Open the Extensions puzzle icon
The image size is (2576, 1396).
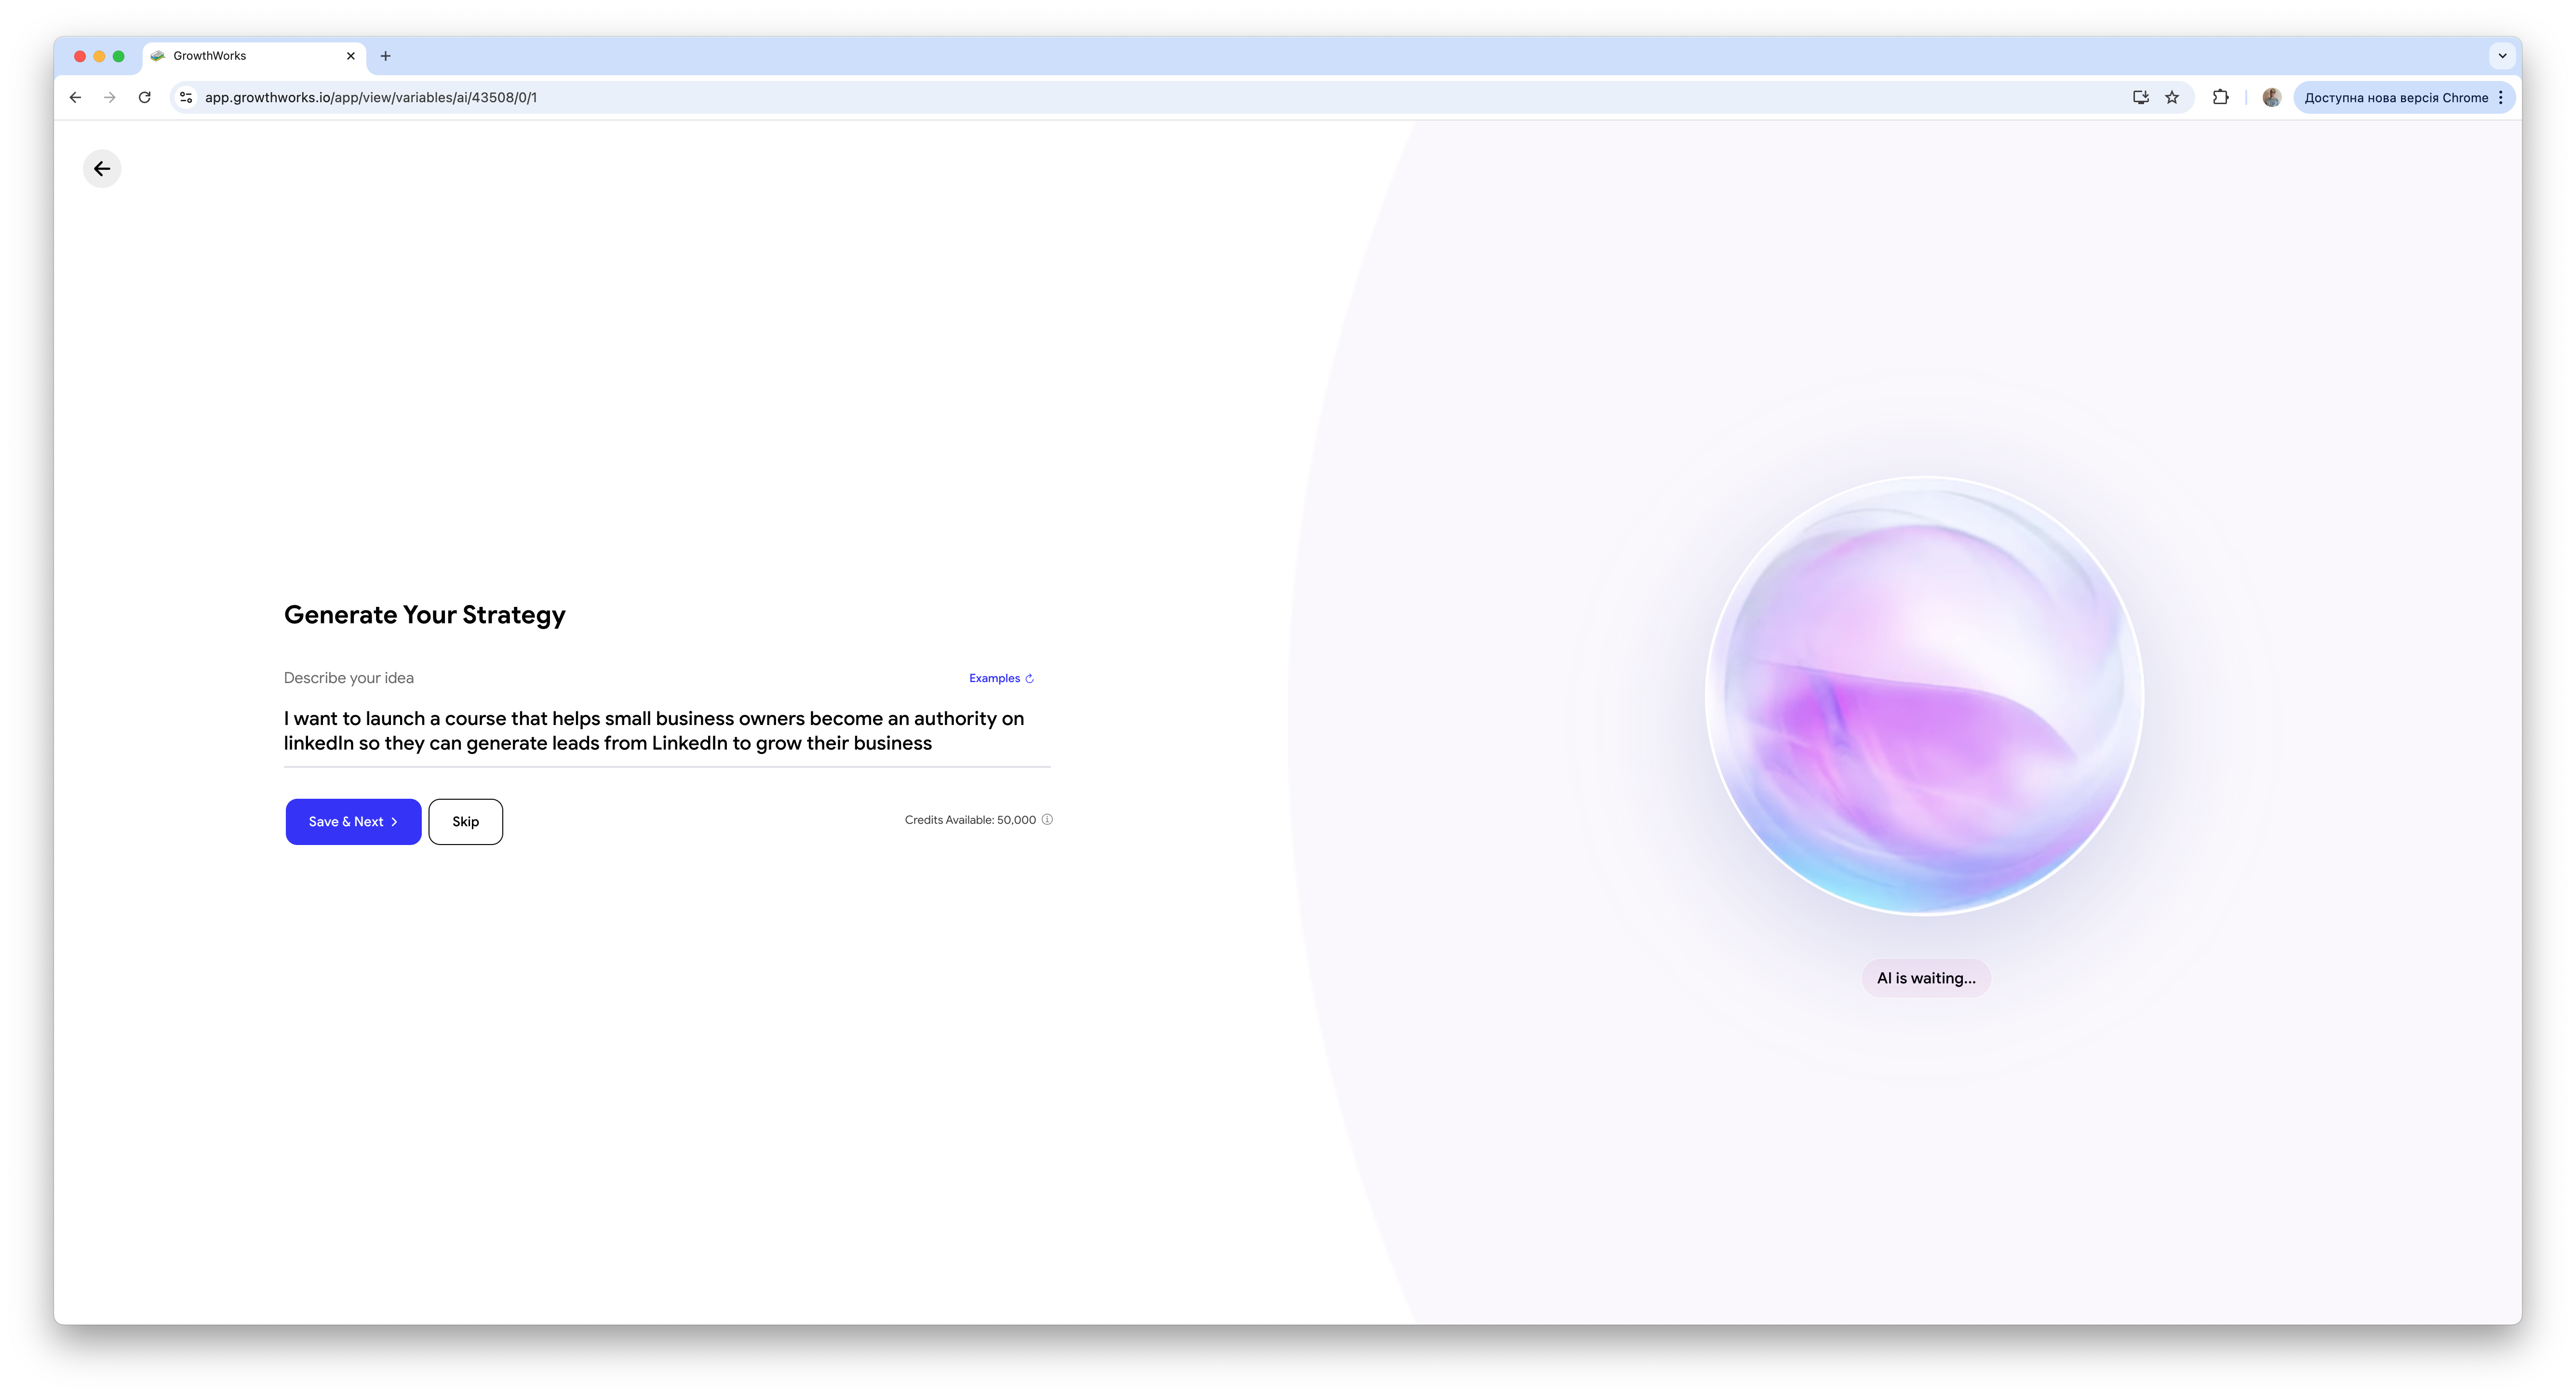[2220, 97]
